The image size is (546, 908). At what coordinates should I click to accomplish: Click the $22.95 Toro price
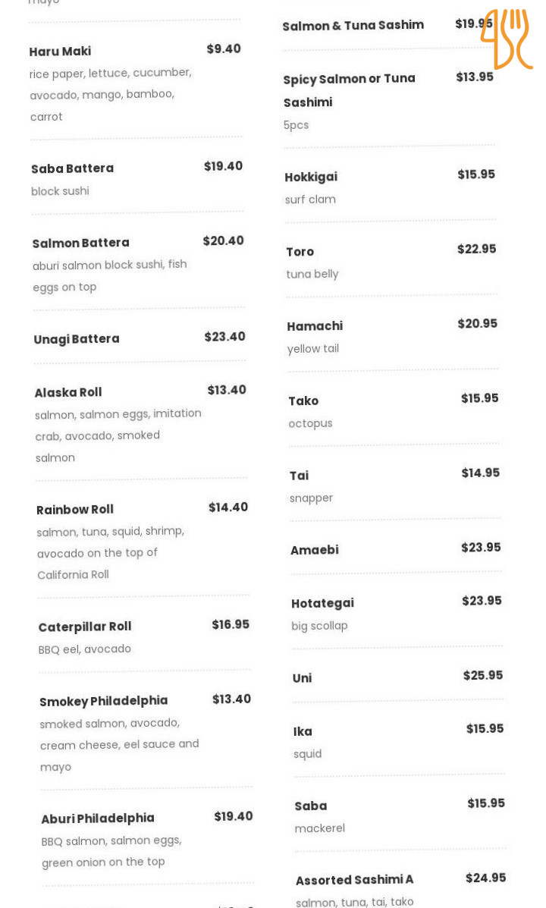(476, 249)
